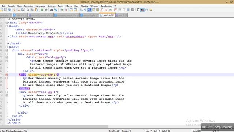Viewport: 234px width, 132px height.
Task: Open the Replace dialog toolbar icon
Action: click(56, 10)
